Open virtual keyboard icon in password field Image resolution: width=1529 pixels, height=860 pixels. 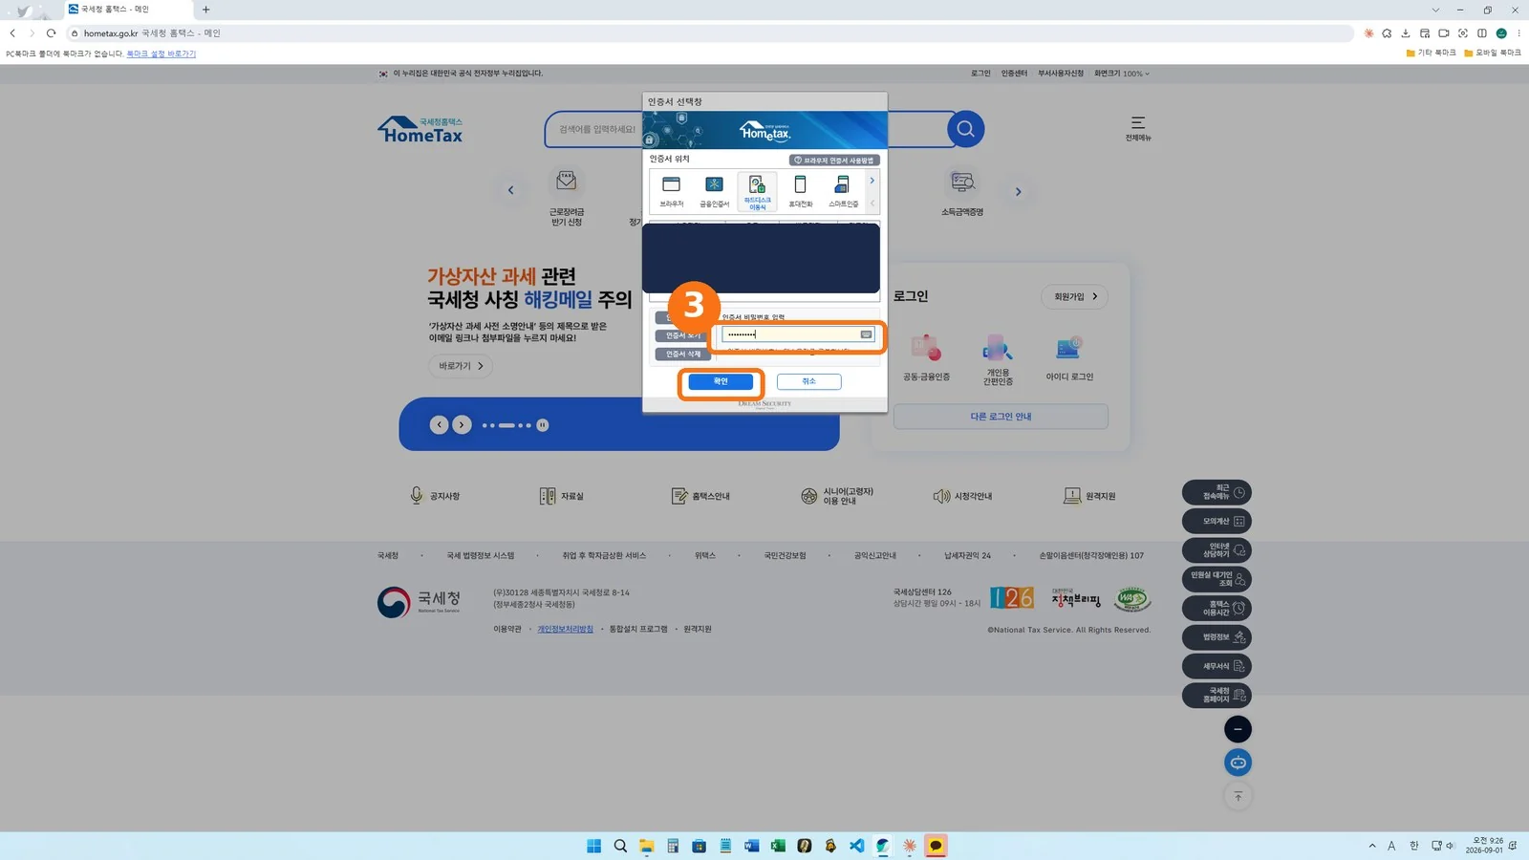(x=866, y=334)
